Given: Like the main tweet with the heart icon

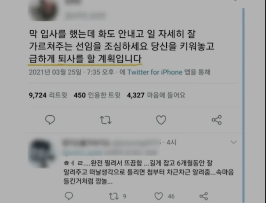Looking at the screenshot, I should pos(161,120).
